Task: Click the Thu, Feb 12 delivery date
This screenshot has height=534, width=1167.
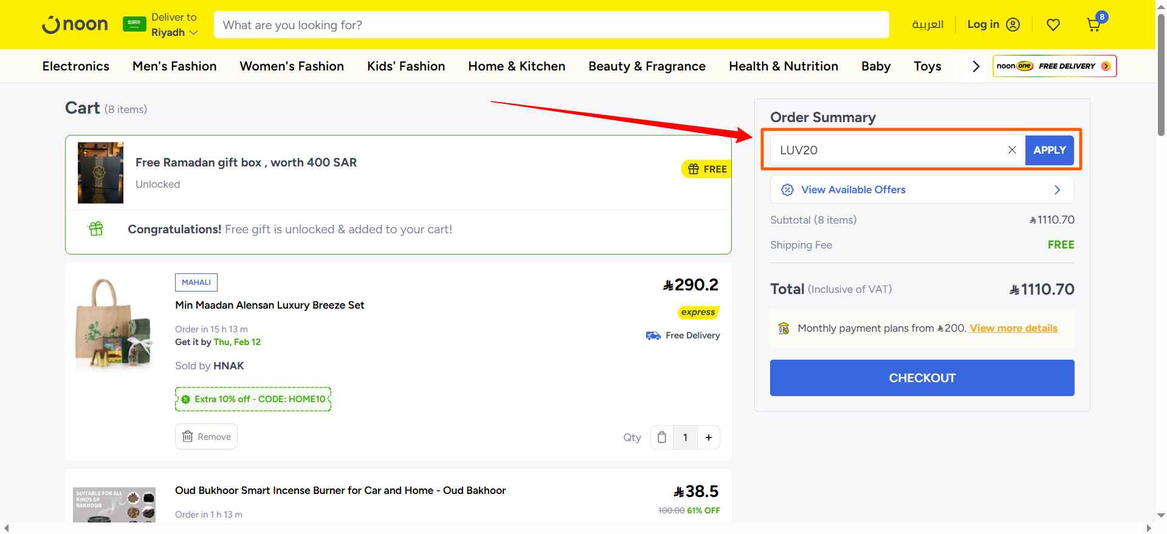Action: coord(237,342)
